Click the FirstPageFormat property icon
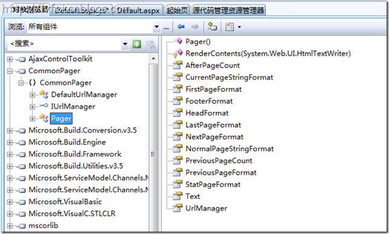The width and height of the screenshot is (389, 234). 178,89
